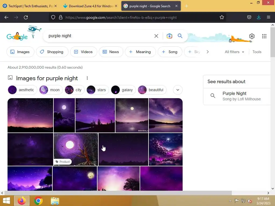Add Song to the search
The height and width of the screenshot is (206, 275).
170,52
